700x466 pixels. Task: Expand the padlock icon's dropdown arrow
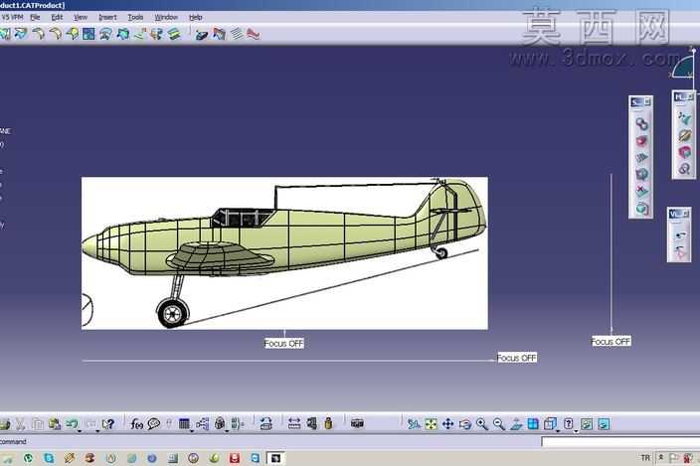click(x=227, y=431)
